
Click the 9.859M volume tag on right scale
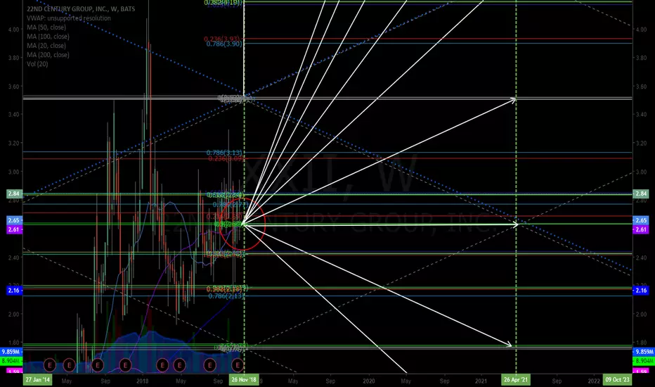[644, 352]
